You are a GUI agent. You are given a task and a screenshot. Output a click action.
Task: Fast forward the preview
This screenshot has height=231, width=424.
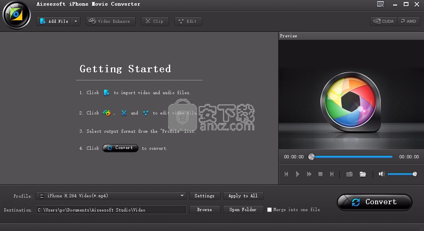pos(309,174)
